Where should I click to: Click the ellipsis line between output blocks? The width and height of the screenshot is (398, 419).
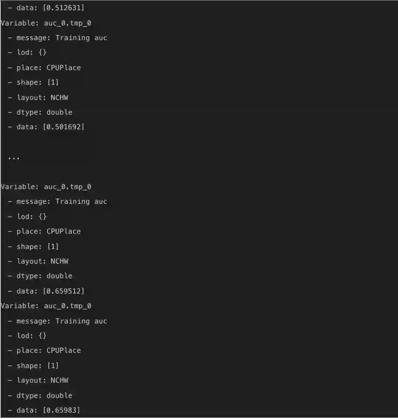click(14, 158)
